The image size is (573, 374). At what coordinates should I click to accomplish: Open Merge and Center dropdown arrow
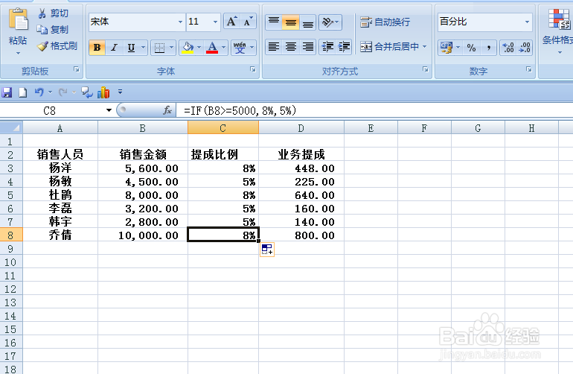point(425,47)
